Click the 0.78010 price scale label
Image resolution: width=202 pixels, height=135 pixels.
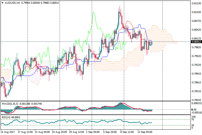pos(196,100)
